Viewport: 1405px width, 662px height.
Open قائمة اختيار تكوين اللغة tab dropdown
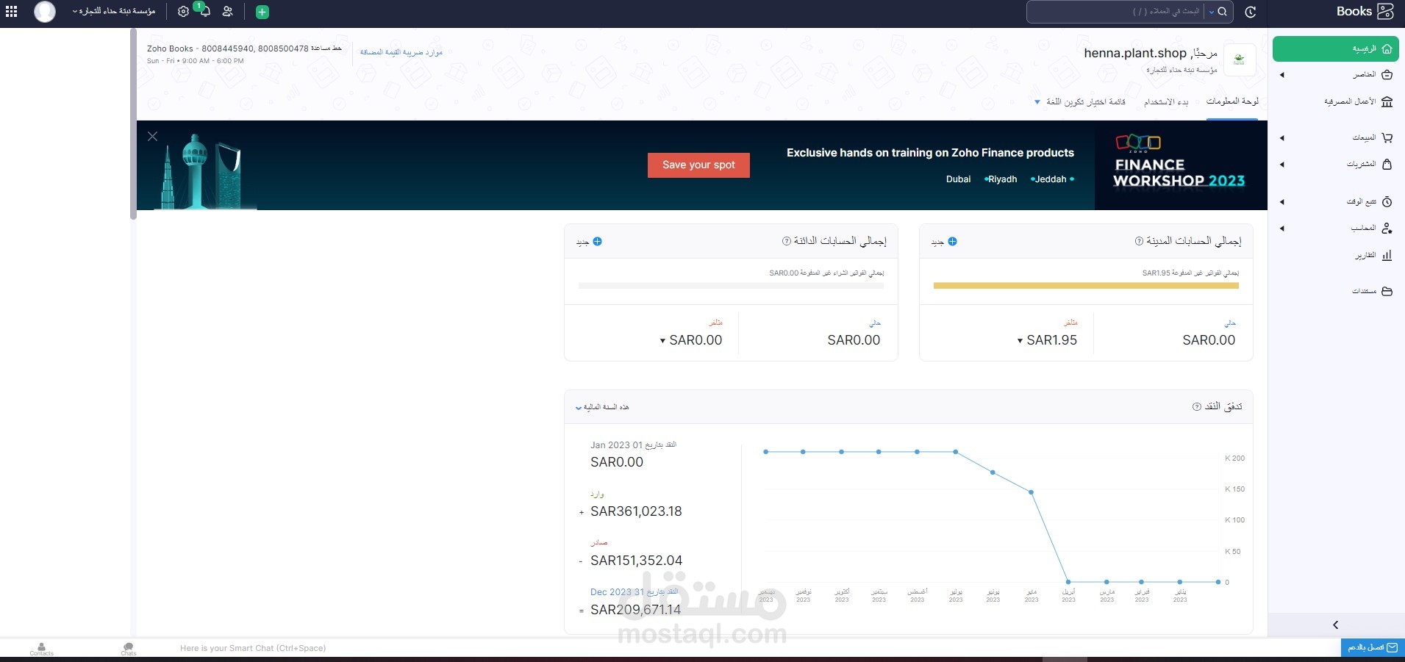coord(1080,102)
